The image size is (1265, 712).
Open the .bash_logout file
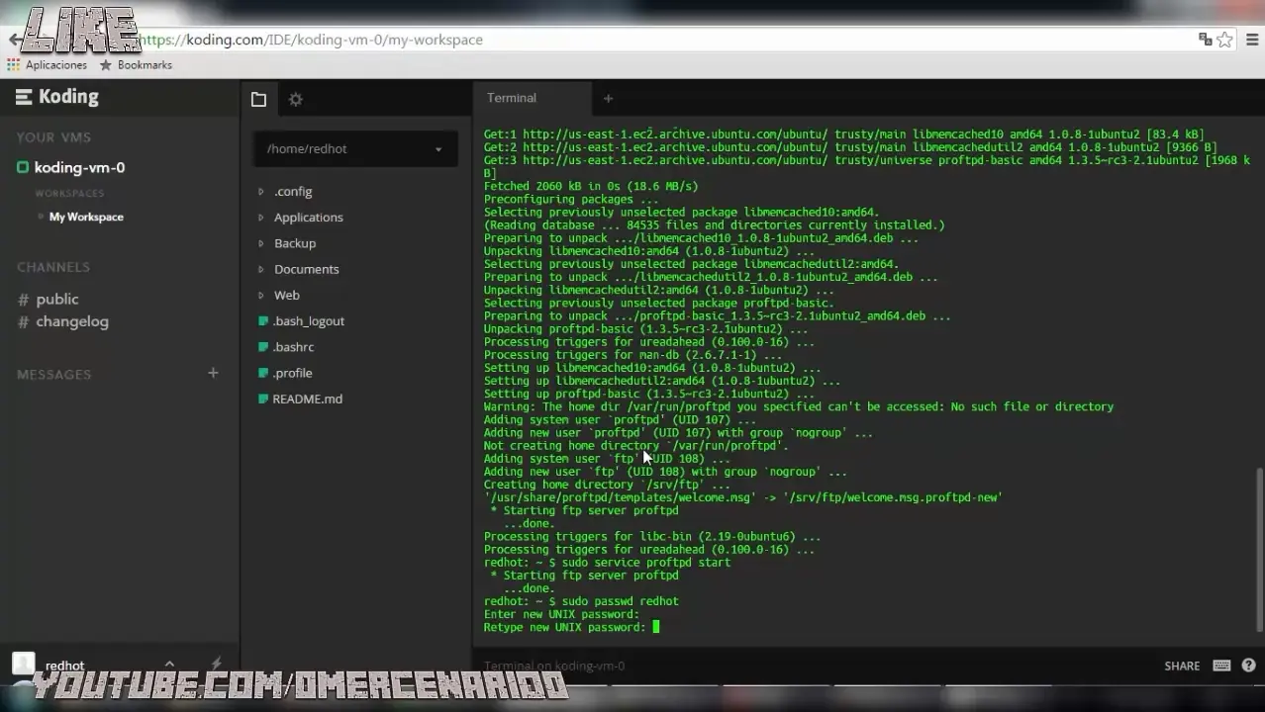(x=309, y=321)
